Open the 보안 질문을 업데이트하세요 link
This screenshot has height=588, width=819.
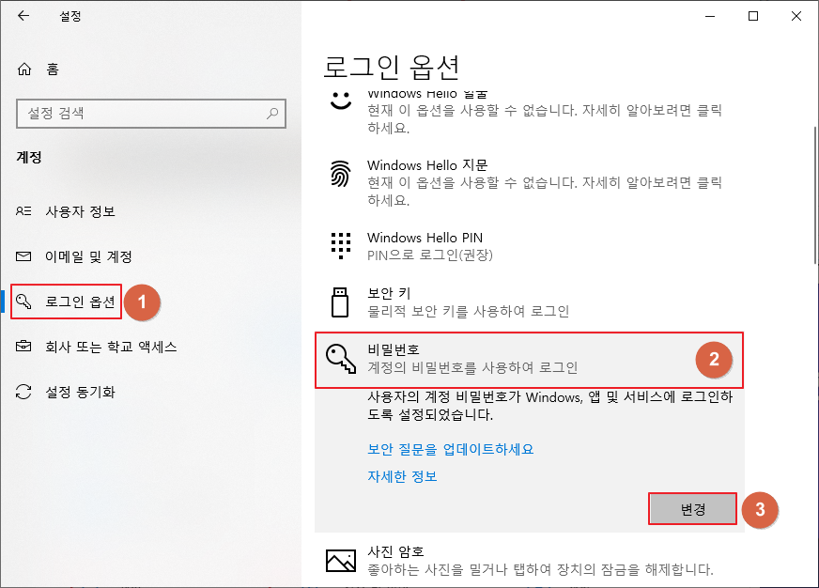click(452, 449)
